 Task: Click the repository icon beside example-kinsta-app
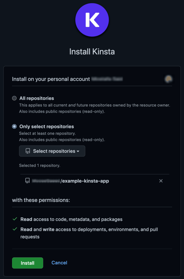pos(27,181)
